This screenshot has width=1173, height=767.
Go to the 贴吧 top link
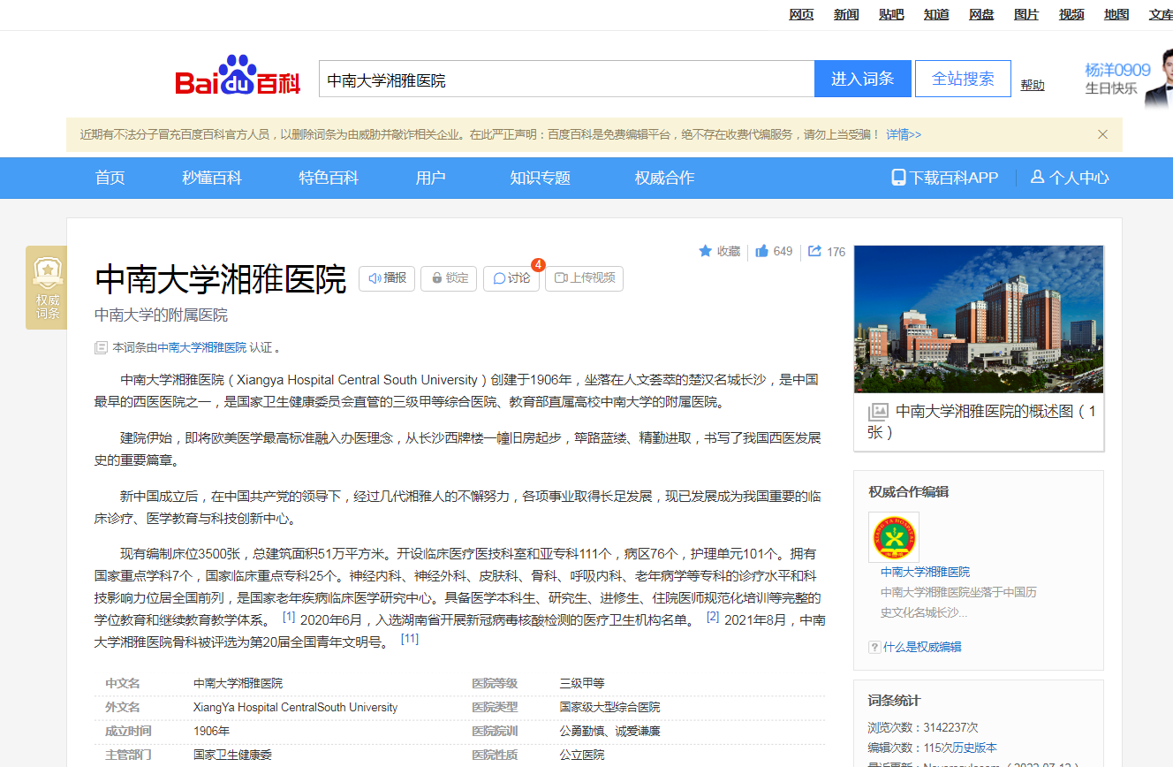pos(891,14)
